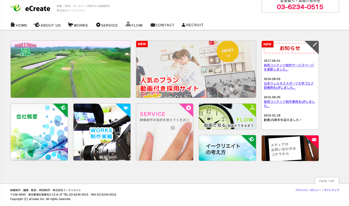Viewport: 349px width, 206px height.
Task: Open the WORKS 制作実績 camera tile
Action: [x=102, y=132]
